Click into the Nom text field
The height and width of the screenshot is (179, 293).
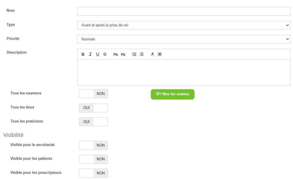(x=184, y=11)
